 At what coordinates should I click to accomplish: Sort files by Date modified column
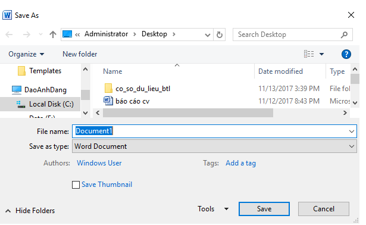pos(280,71)
